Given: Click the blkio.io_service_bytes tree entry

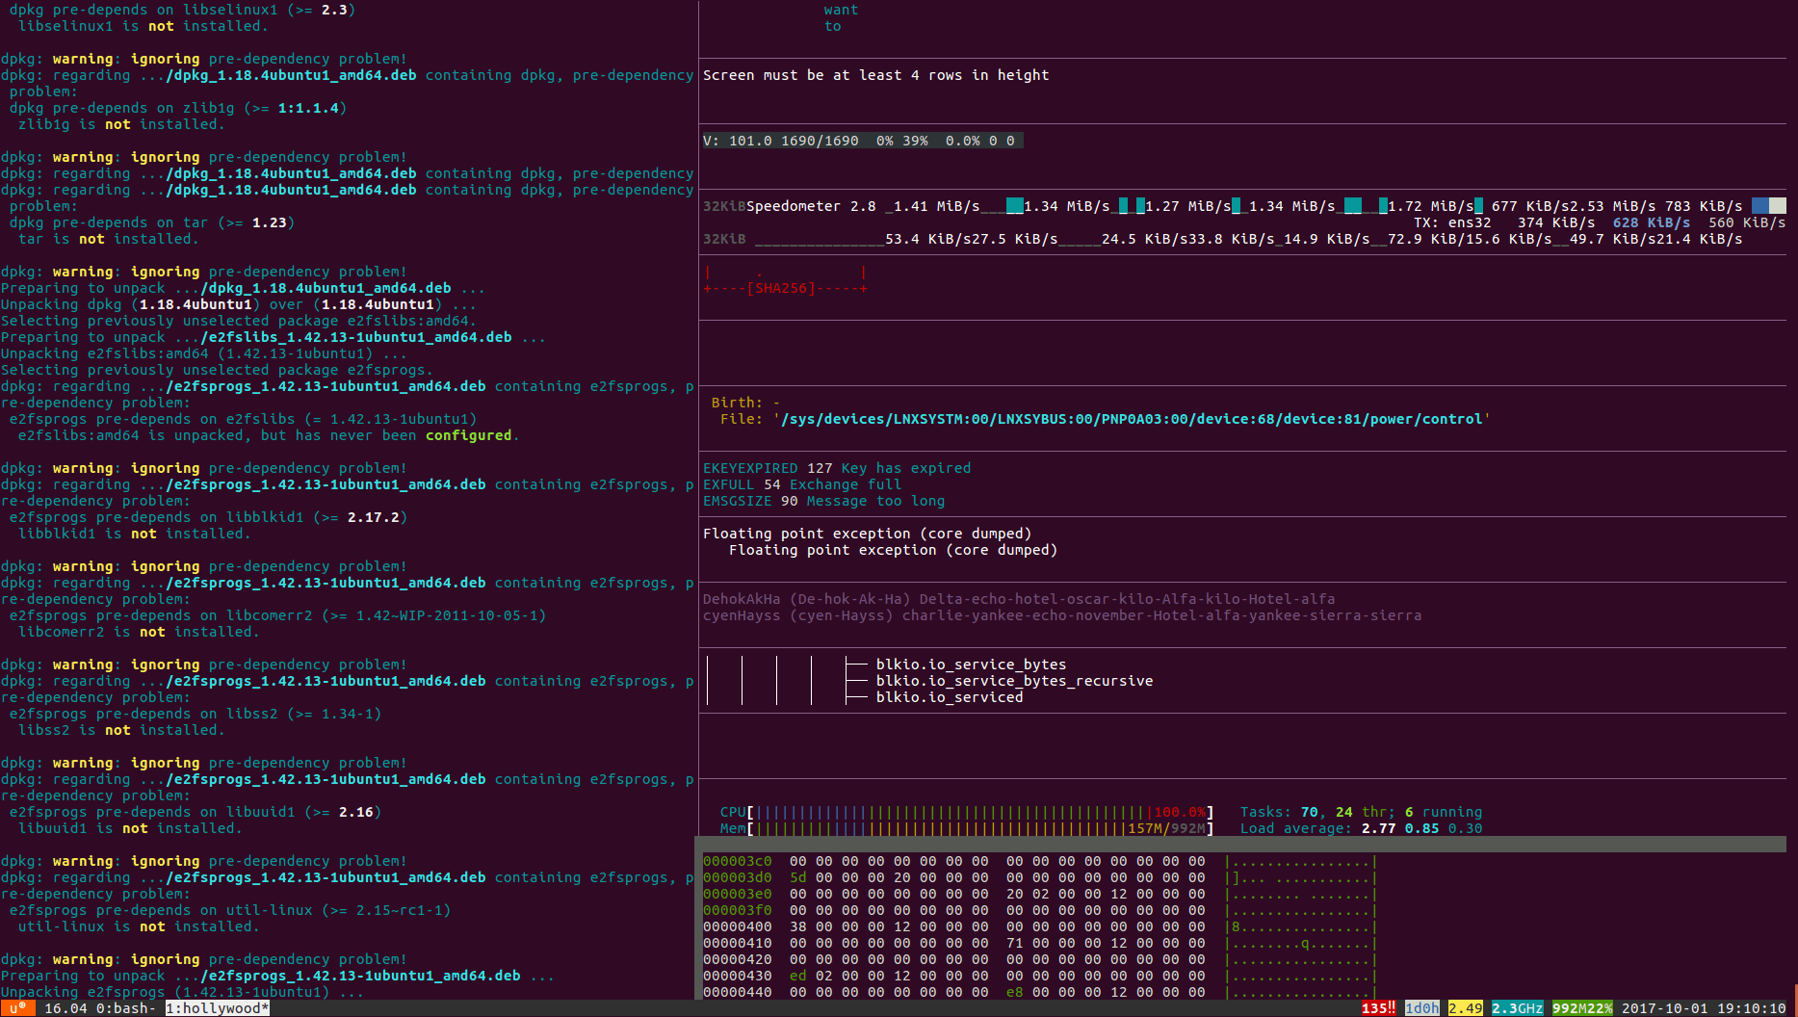Looking at the screenshot, I should 970,665.
